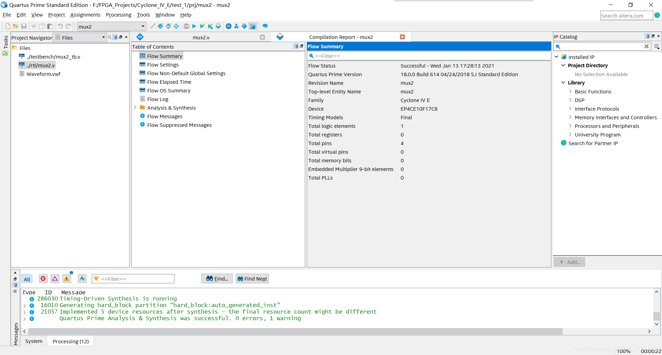The height and width of the screenshot is (355, 662).
Task: Click the Copy icon in the toolbar
Action: (42, 26)
